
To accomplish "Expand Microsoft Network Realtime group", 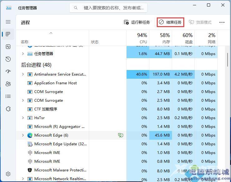I will (23, 179).
